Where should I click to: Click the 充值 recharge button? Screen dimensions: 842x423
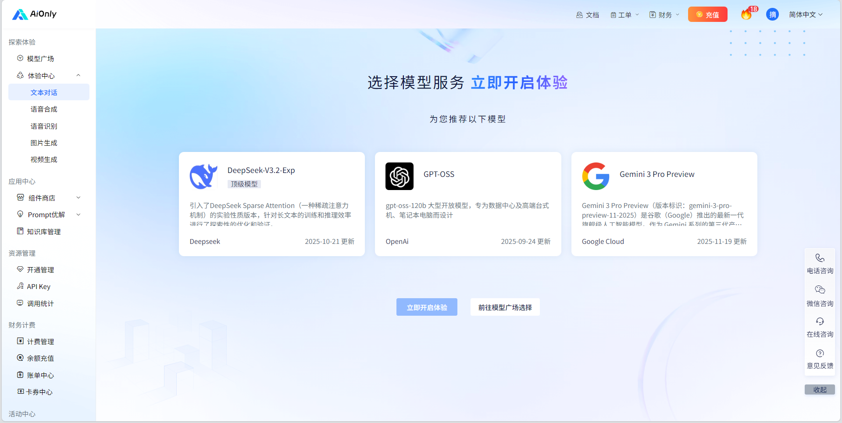tap(707, 14)
